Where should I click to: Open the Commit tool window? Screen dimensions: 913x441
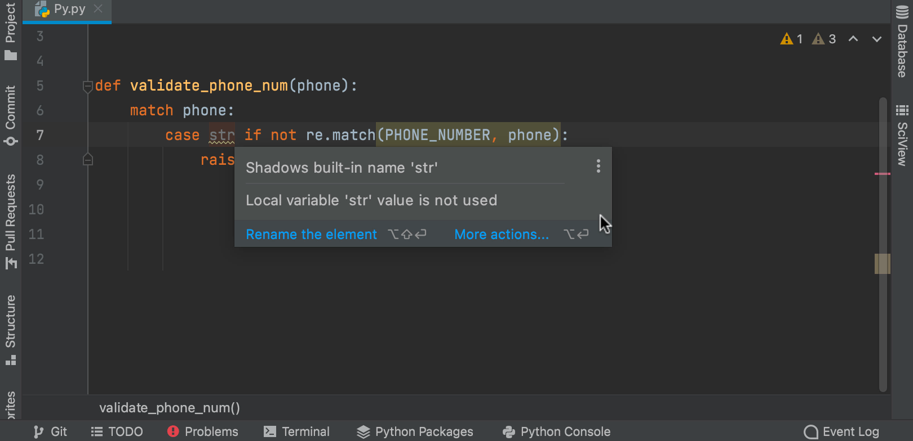pos(10,115)
